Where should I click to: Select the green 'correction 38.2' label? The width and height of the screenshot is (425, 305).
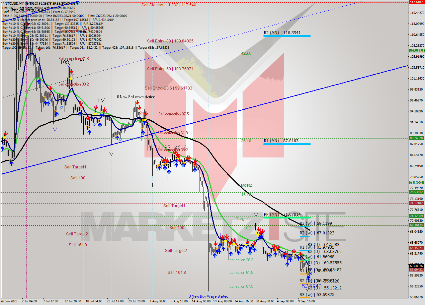(x=241, y=260)
